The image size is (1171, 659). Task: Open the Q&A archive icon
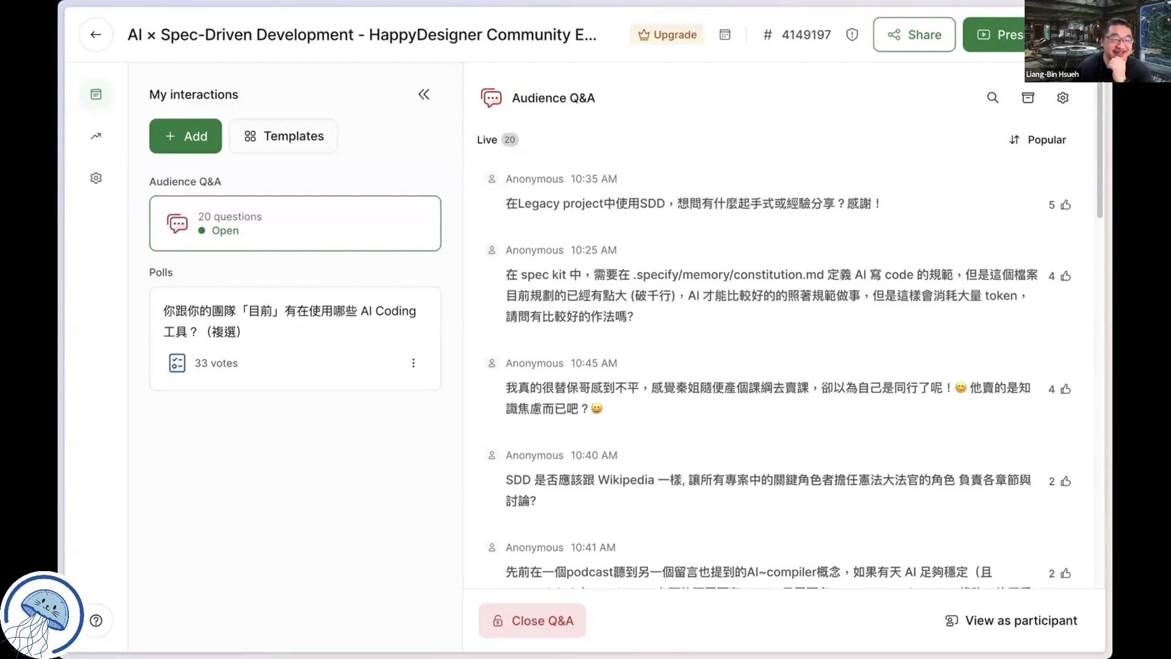tap(1028, 98)
